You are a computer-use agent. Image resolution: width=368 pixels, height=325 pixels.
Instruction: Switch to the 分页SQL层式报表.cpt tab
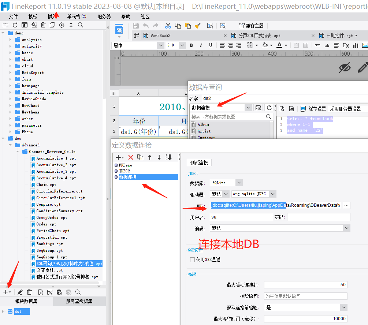259,36
